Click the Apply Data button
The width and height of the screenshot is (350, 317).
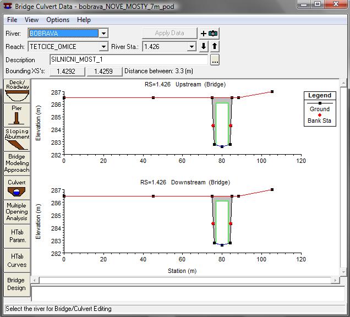[169, 33]
